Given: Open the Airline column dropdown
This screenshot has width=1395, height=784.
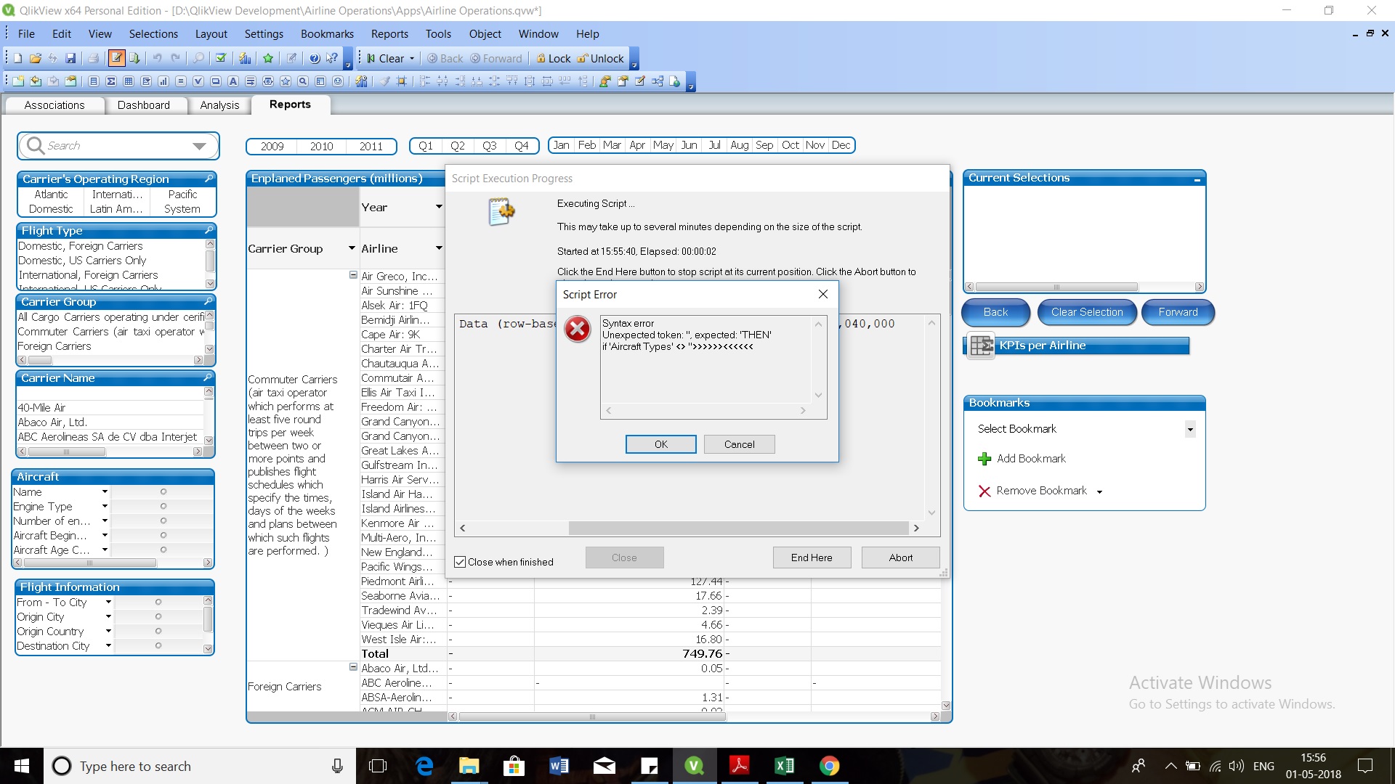Looking at the screenshot, I should [439, 248].
